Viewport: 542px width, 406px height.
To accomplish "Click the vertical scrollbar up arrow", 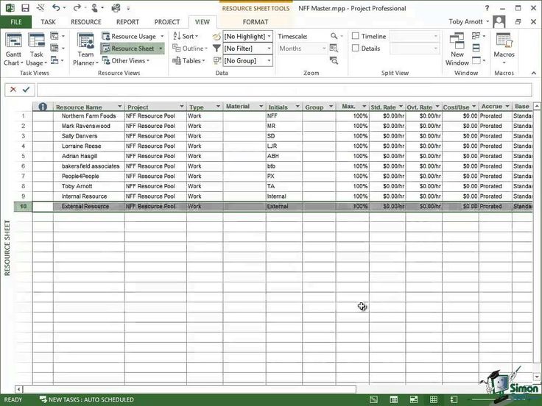I will point(536,106).
